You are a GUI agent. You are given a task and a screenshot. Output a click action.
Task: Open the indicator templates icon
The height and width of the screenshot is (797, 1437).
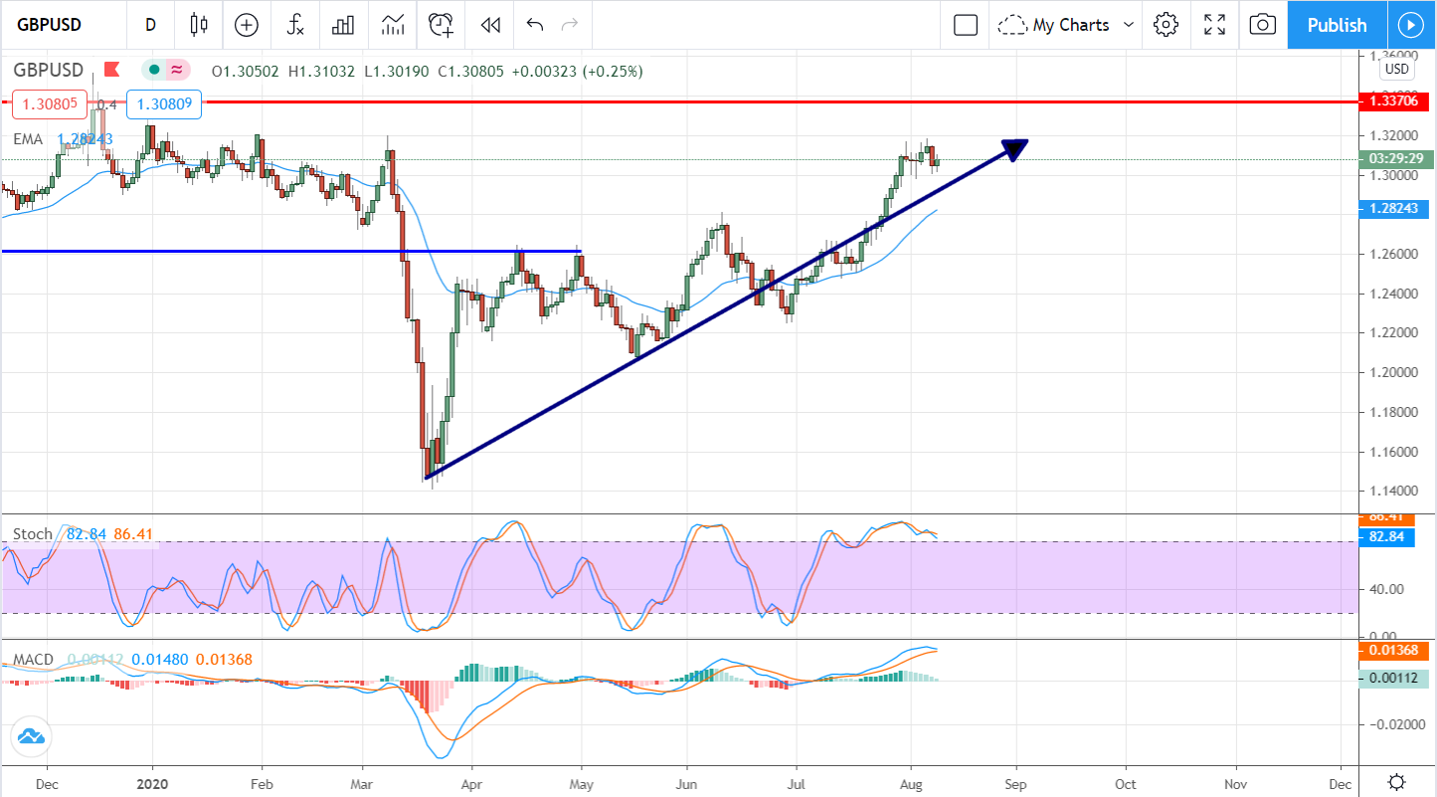[393, 25]
